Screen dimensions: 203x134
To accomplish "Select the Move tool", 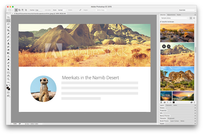I will pyautogui.click(x=8, y=17).
